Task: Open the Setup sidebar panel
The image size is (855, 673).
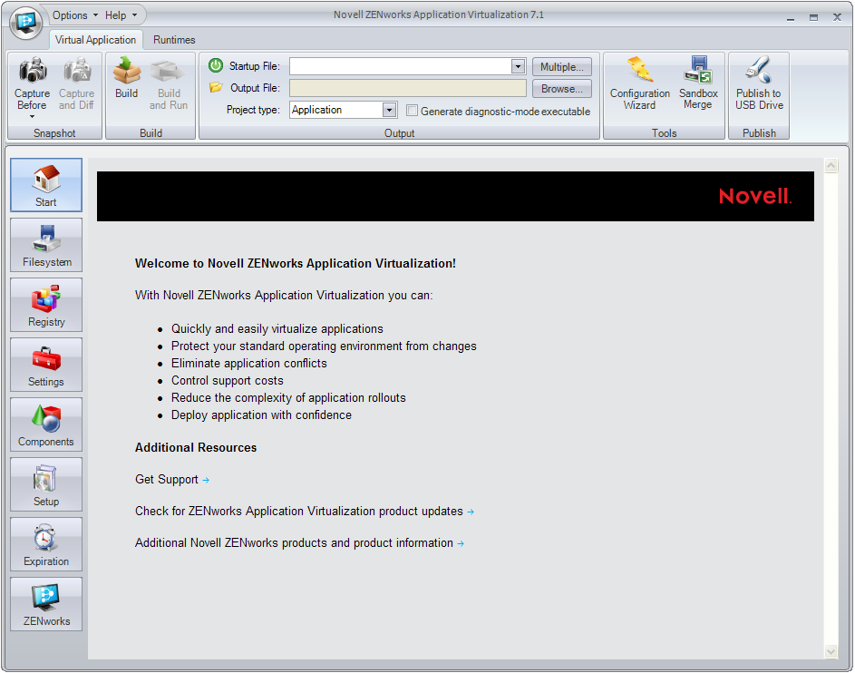Action: [x=46, y=484]
